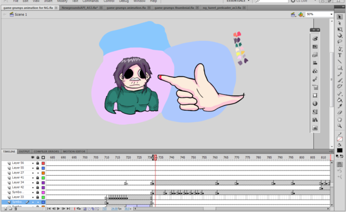Screen dimensions: 346x212
Task: Select the Text tool
Action: 340,55
